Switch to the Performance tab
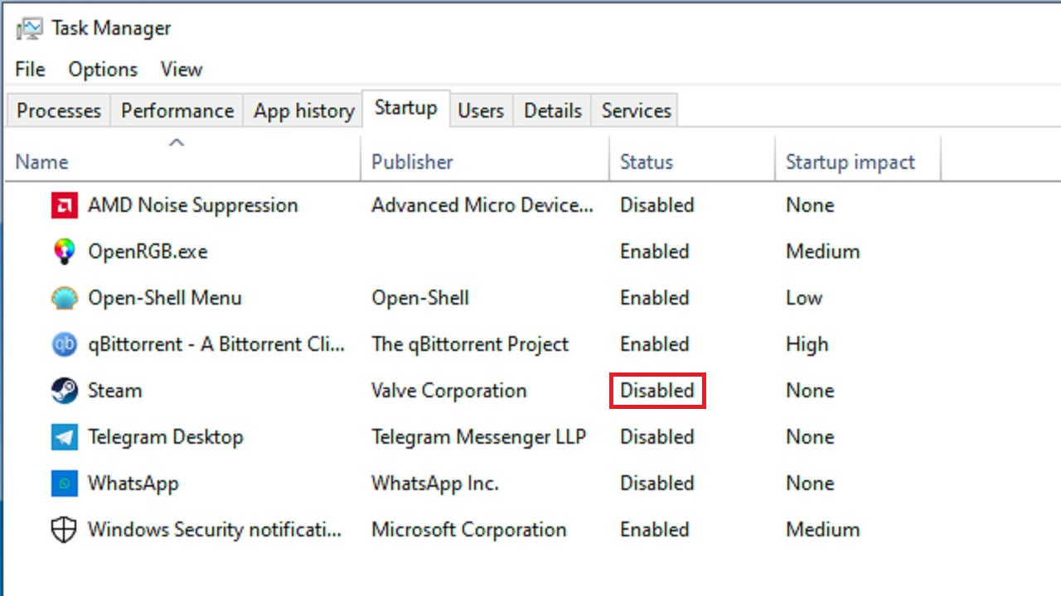This screenshot has width=1061, height=596. coord(177,111)
